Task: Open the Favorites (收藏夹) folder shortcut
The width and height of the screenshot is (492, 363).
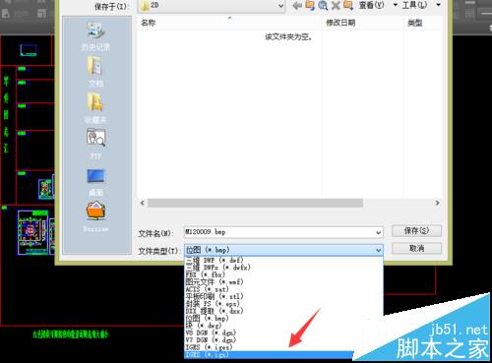Action: [95, 108]
